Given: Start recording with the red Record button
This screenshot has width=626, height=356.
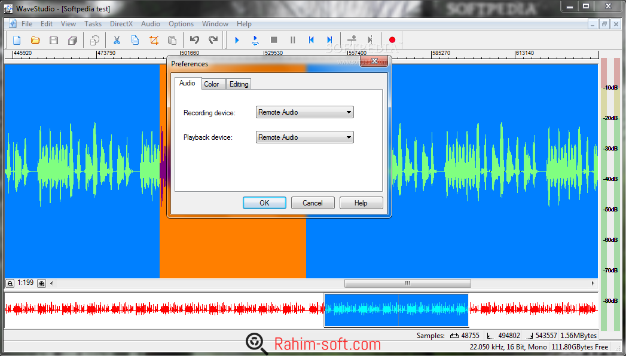Looking at the screenshot, I should (x=392, y=40).
